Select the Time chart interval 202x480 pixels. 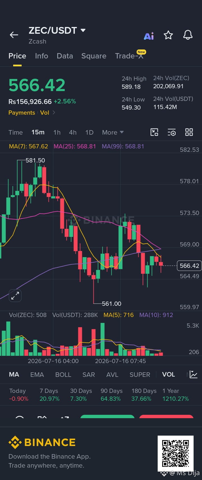(x=15, y=132)
